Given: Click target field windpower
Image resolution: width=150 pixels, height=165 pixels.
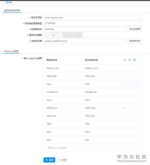Looking at the screenshot, I should [91, 92].
